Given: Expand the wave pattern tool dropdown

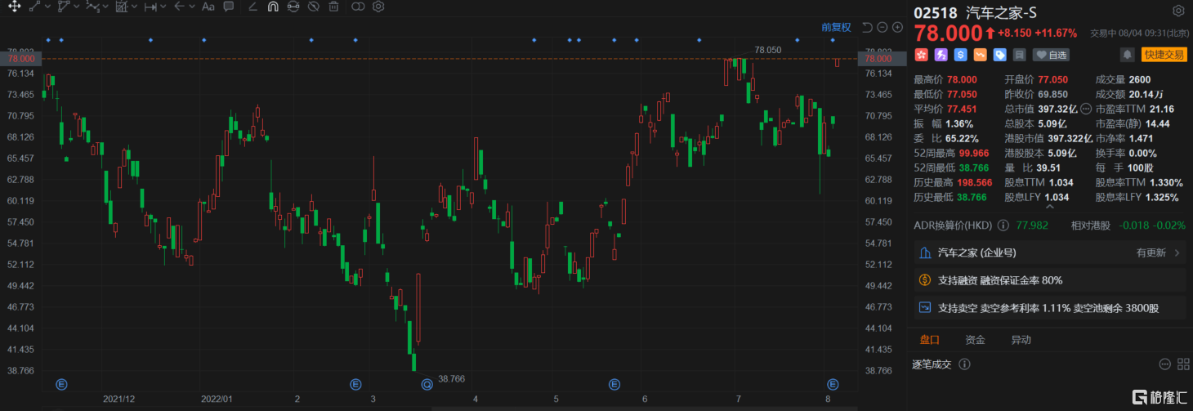Looking at the screenshot, I should [x=106, y=7].
